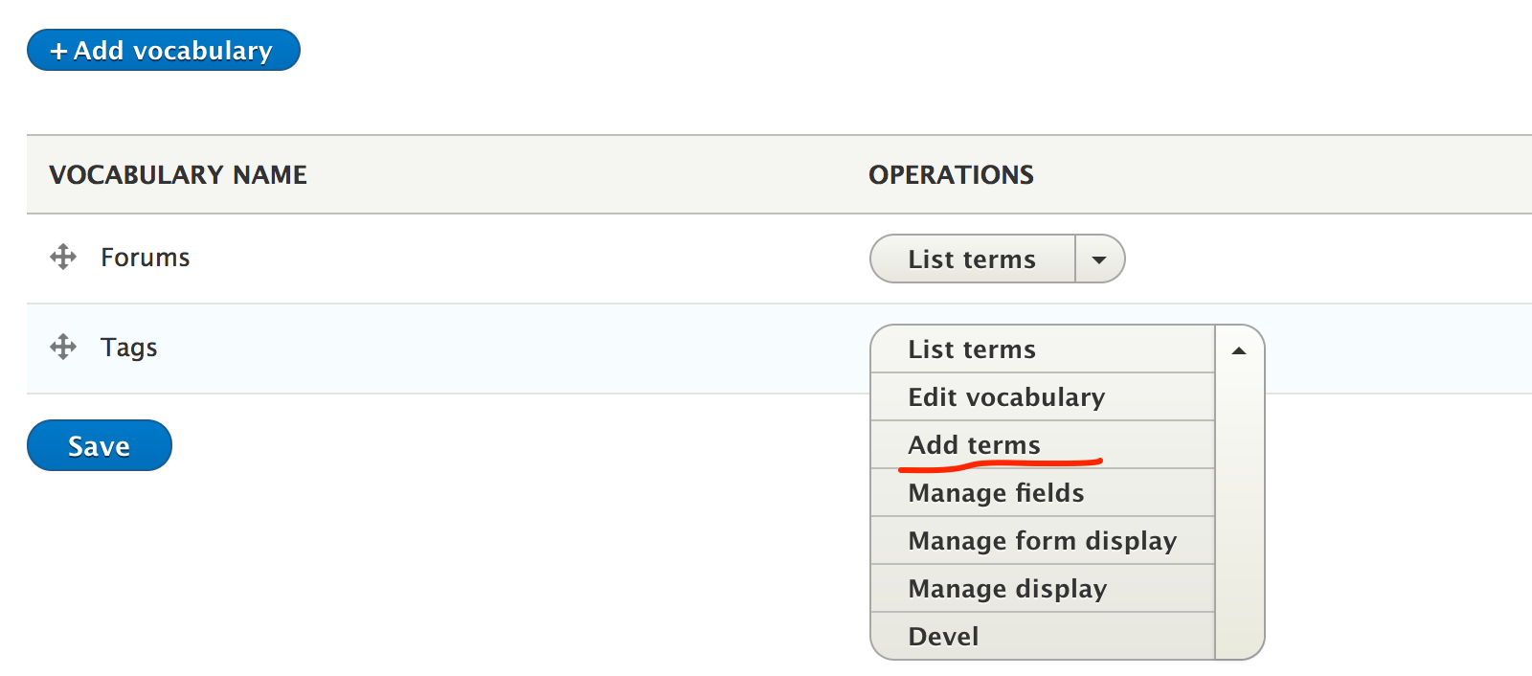Screen dimensions: 1532x676
Task: Click the Forums vocabulary name
Action: point(145,257)
